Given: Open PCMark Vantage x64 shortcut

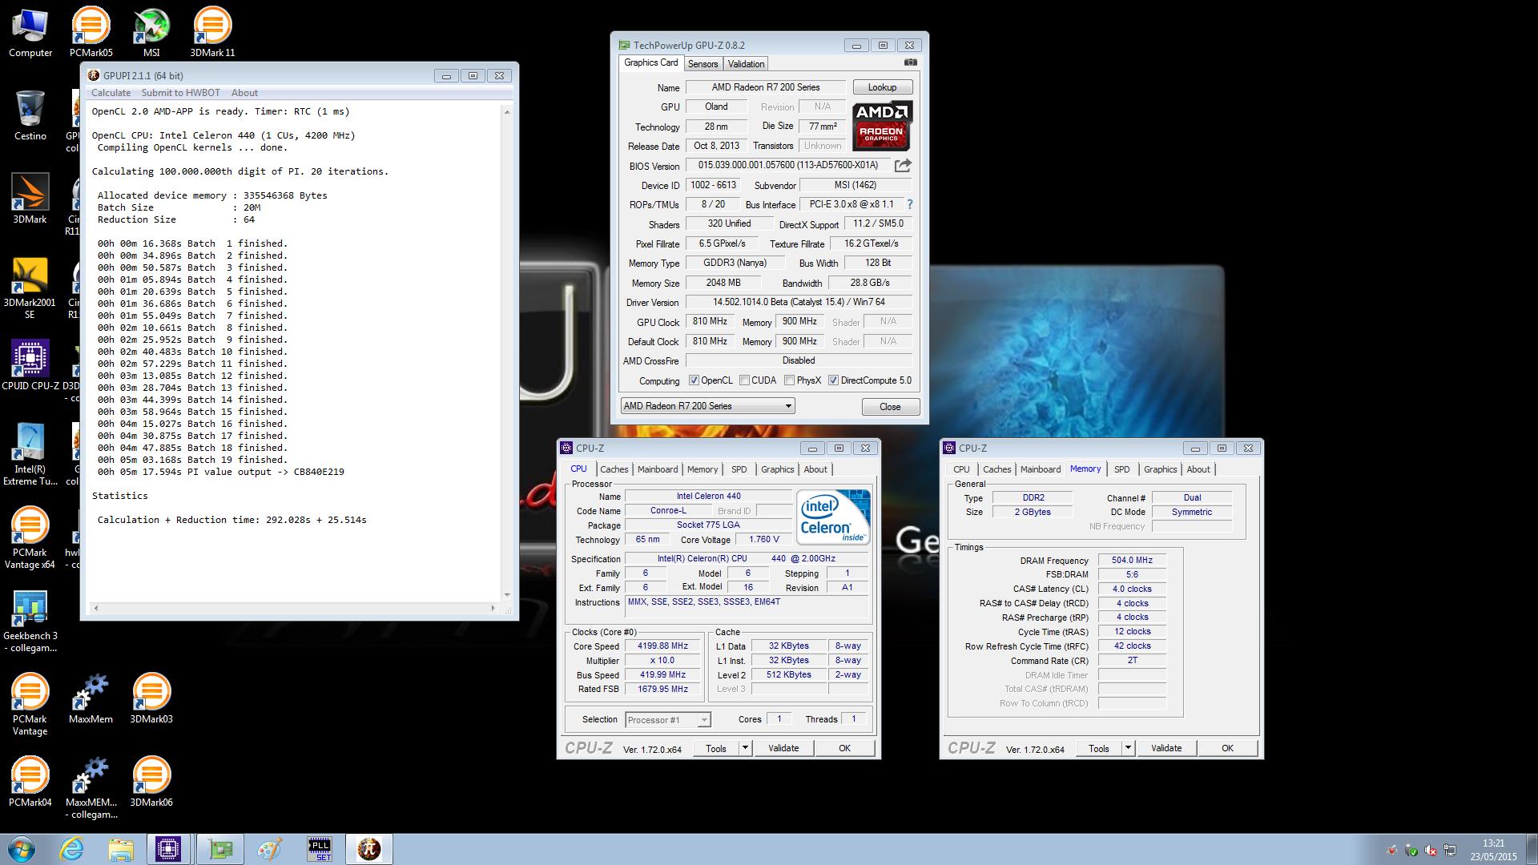Looking at the screenshot, I should [30, 538].
